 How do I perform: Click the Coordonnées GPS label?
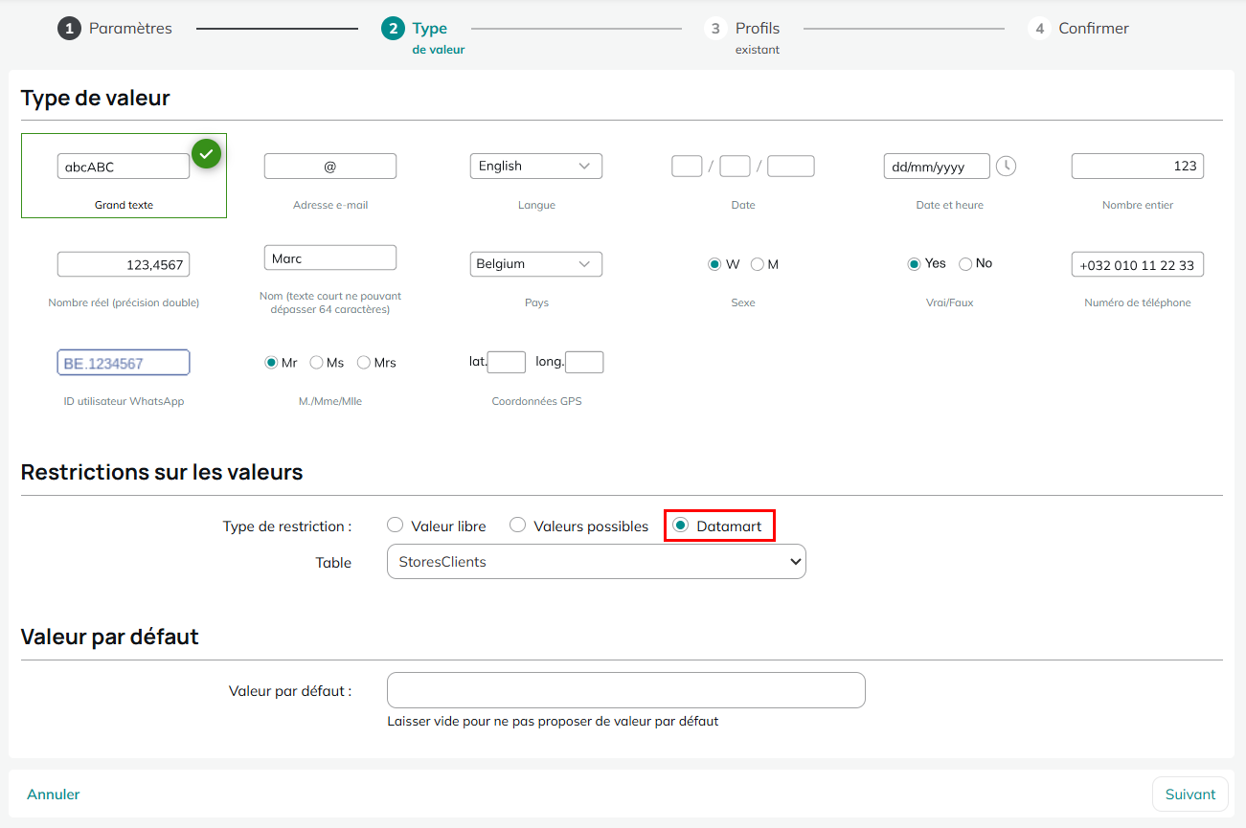pos(536,401)
